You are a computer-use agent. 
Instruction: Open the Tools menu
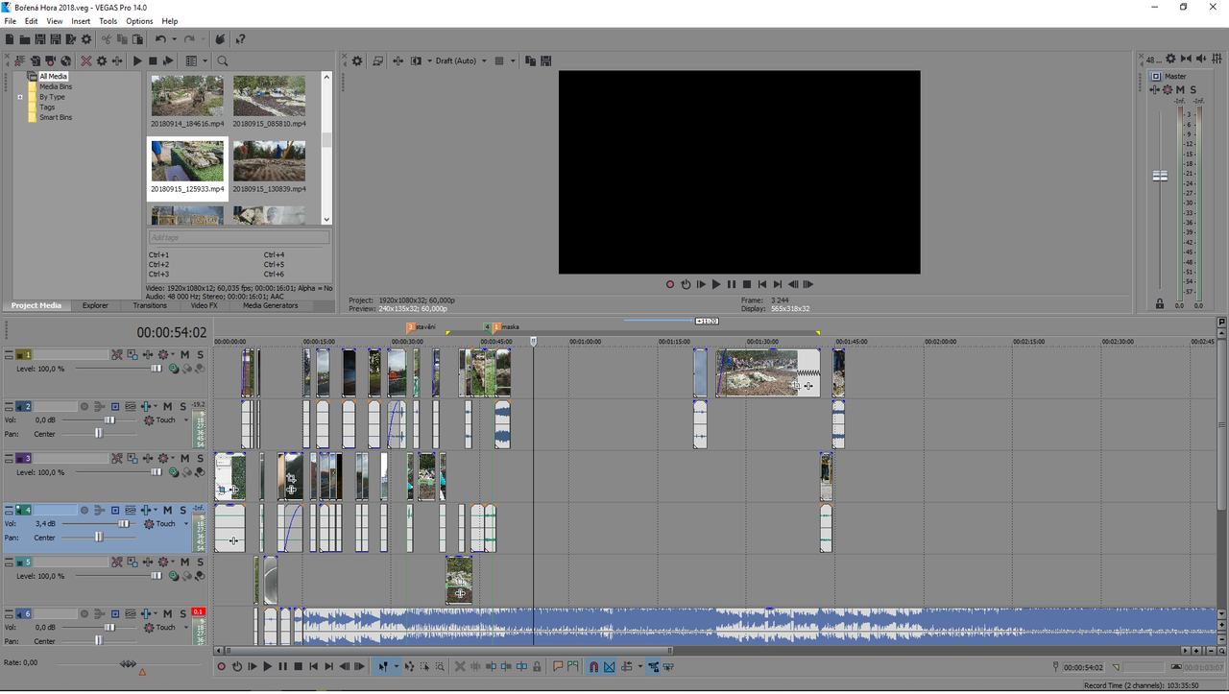coord(108,21)
